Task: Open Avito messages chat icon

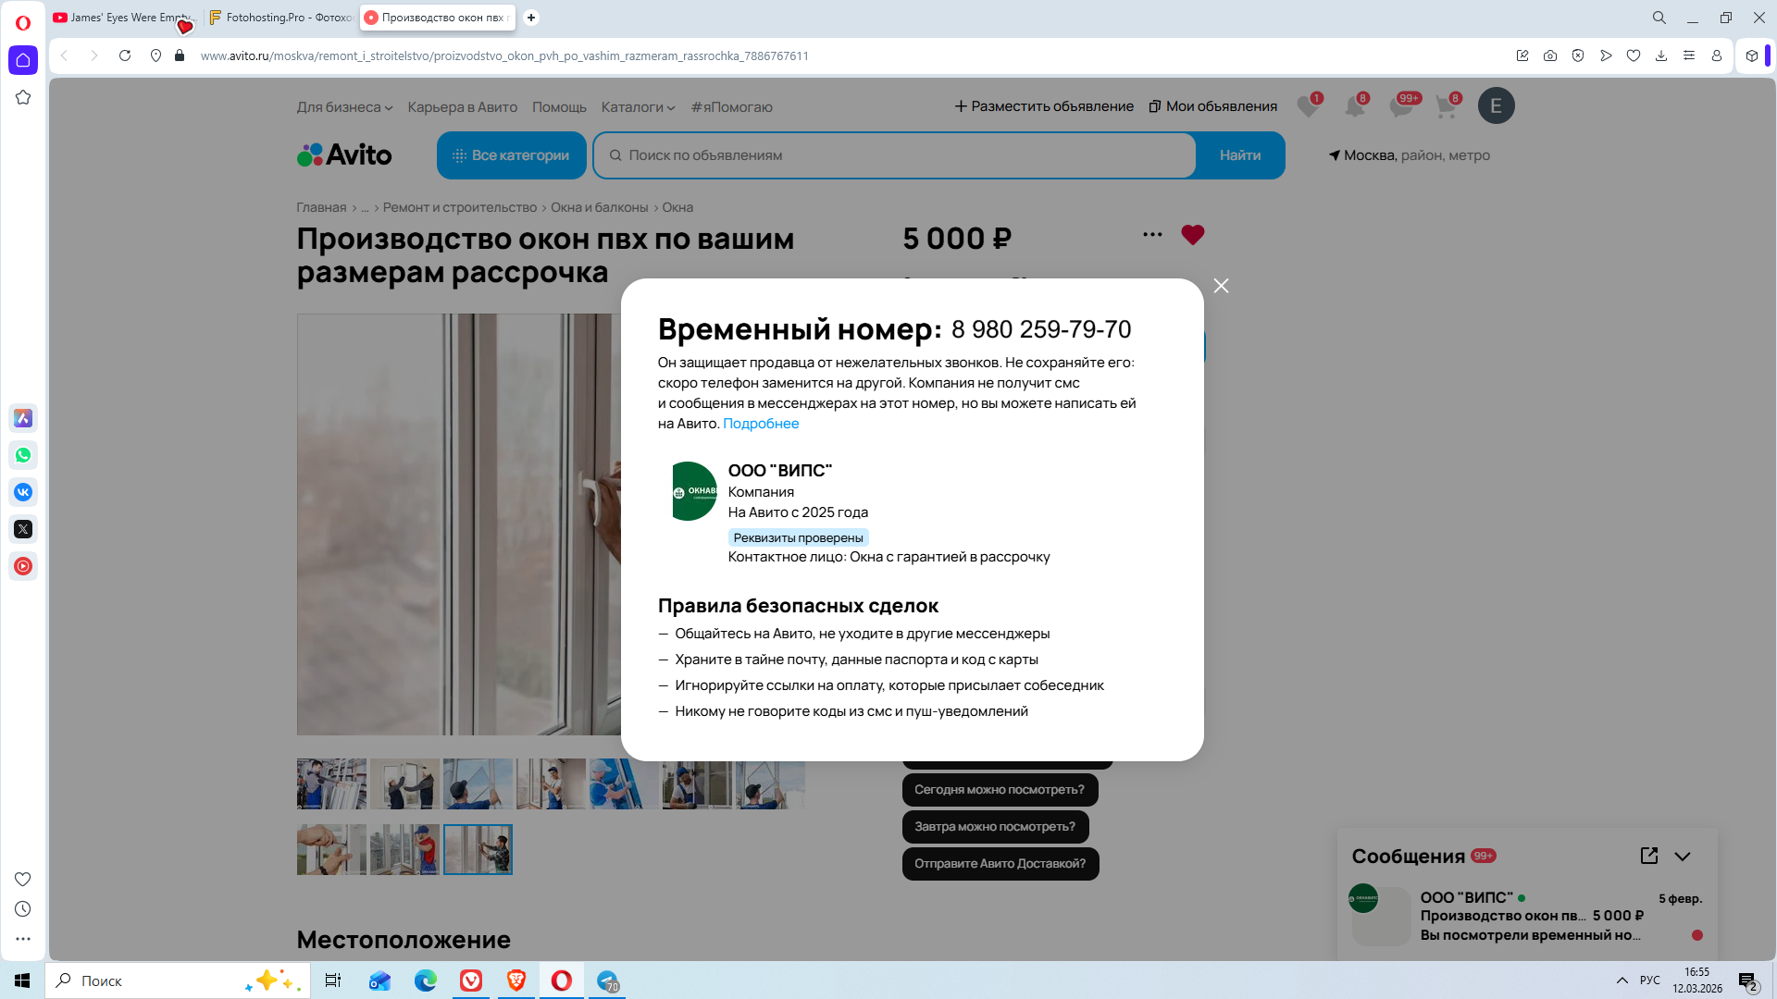Action: (x=1400, y=106)
